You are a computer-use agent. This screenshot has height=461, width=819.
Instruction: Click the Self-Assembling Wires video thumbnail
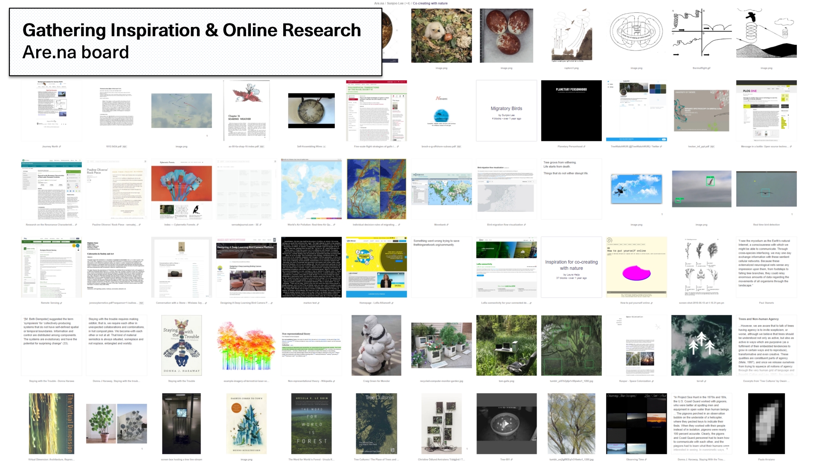coord(311,111)
